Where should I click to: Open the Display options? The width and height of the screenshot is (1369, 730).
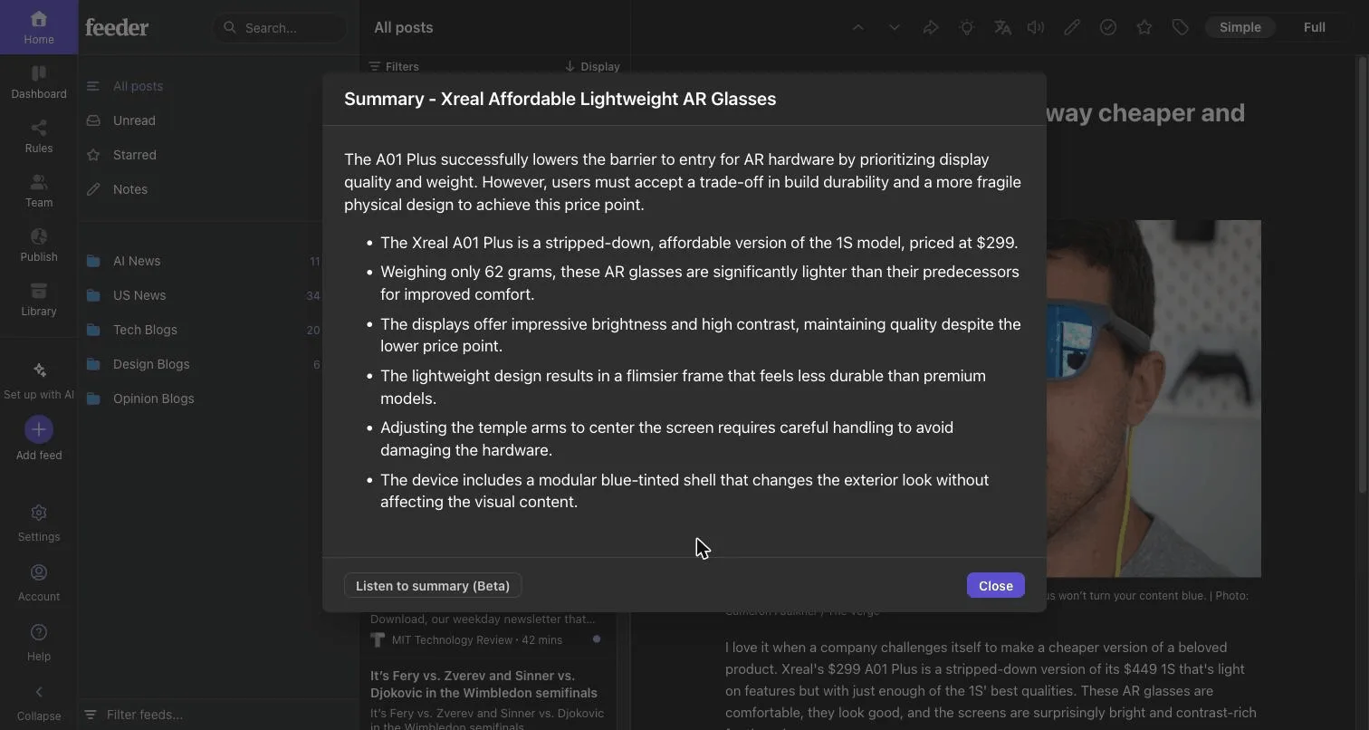[592, 66]
